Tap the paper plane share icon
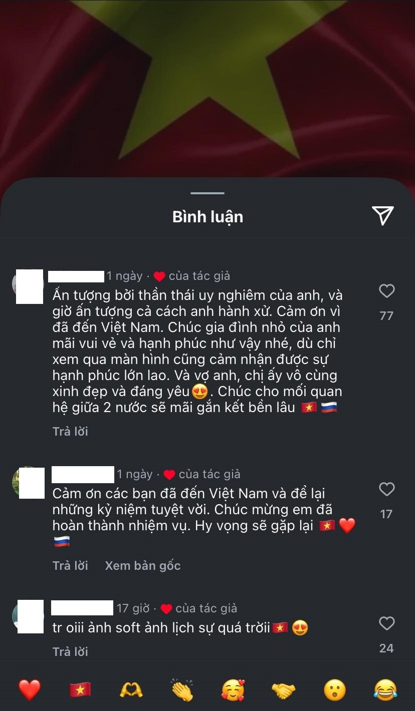Screen dimensions: 415x711 point(383,216)
